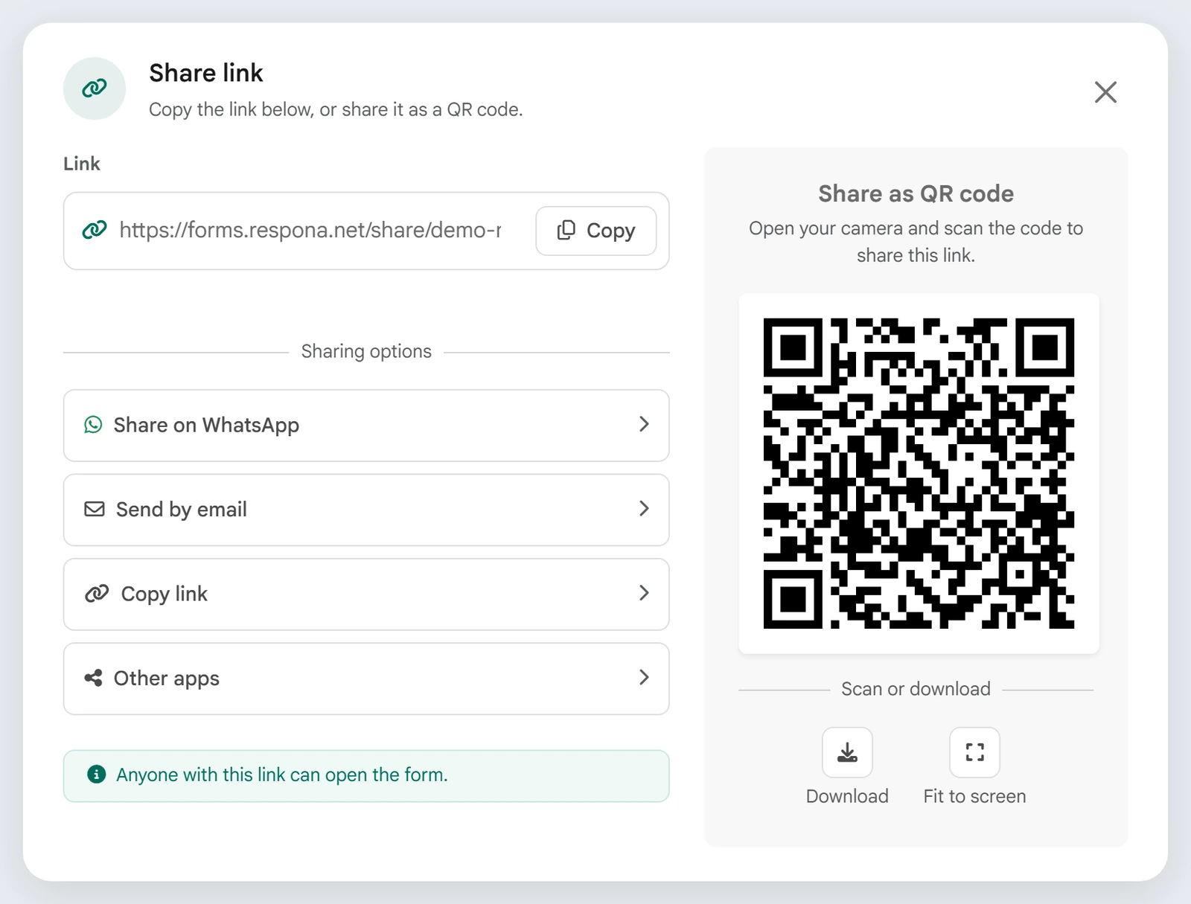Open the Copy link row chevron

[644, 593]
